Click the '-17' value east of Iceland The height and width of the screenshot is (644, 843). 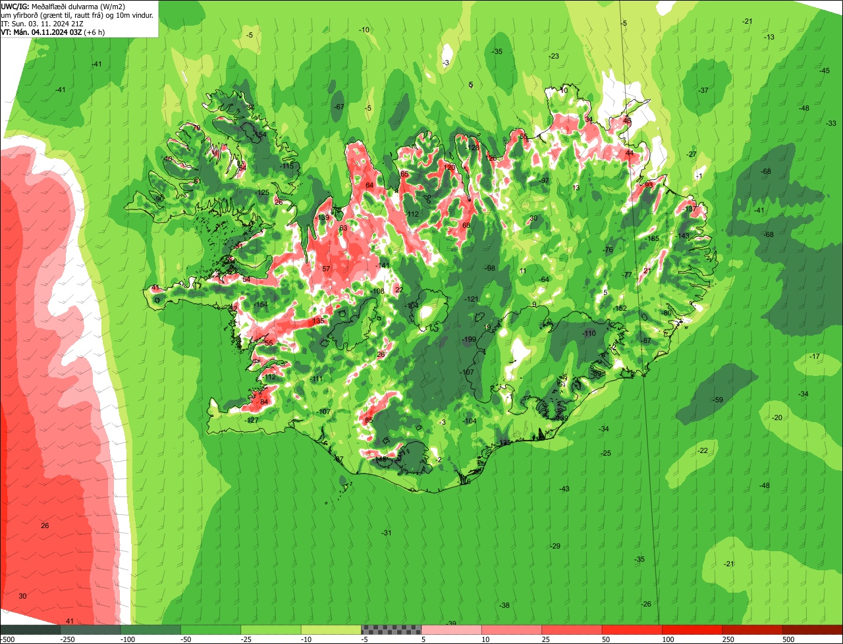[815, 356]
